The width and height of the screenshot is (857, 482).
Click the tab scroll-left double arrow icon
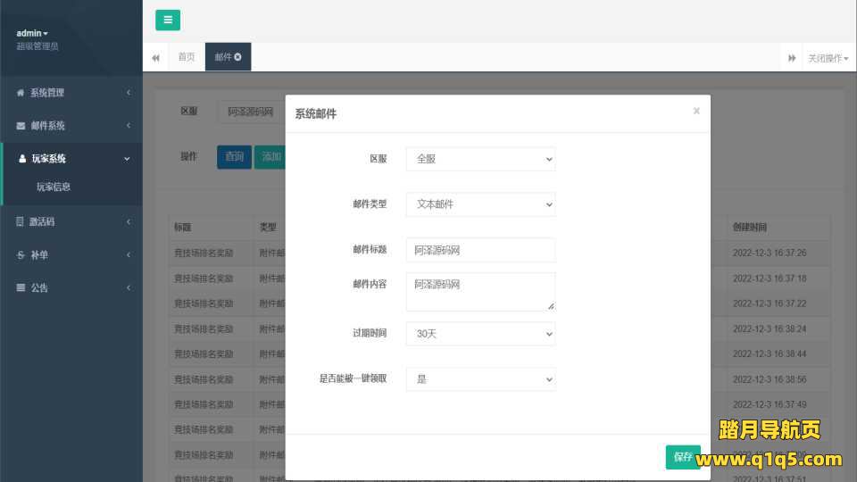click(x=155, y=58)
